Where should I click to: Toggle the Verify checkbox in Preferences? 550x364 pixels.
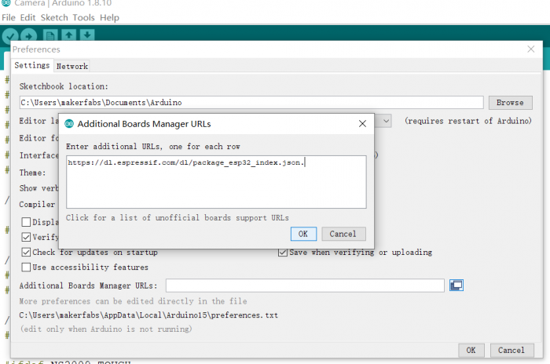[x=26, y=237]
